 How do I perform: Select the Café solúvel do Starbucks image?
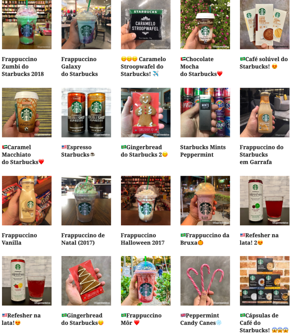click(265, 24)
